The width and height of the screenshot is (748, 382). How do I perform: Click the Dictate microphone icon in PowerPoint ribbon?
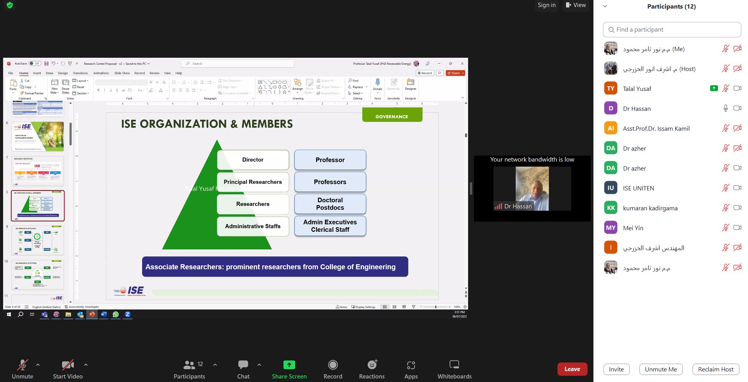click(378, 82)
